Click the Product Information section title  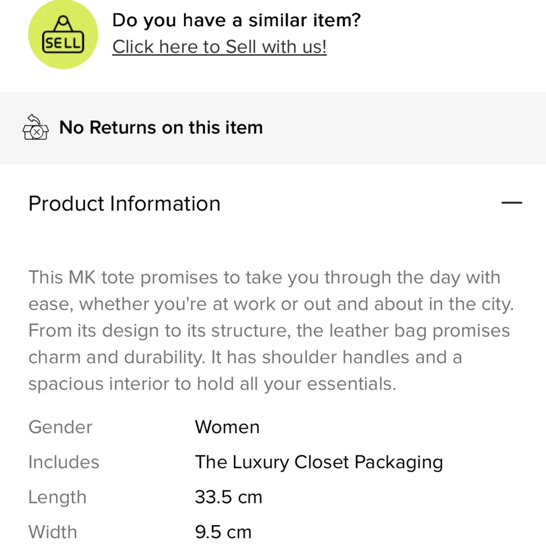point(124,203)
